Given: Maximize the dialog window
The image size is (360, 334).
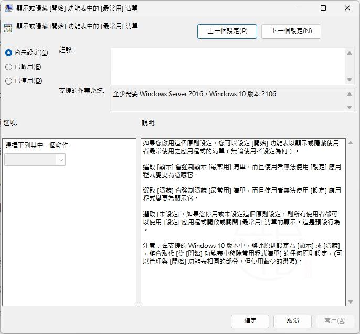Looking at the screenshot, I should pyautogui.click(x=323, y=8).
